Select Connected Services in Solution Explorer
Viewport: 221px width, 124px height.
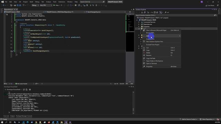149,22
